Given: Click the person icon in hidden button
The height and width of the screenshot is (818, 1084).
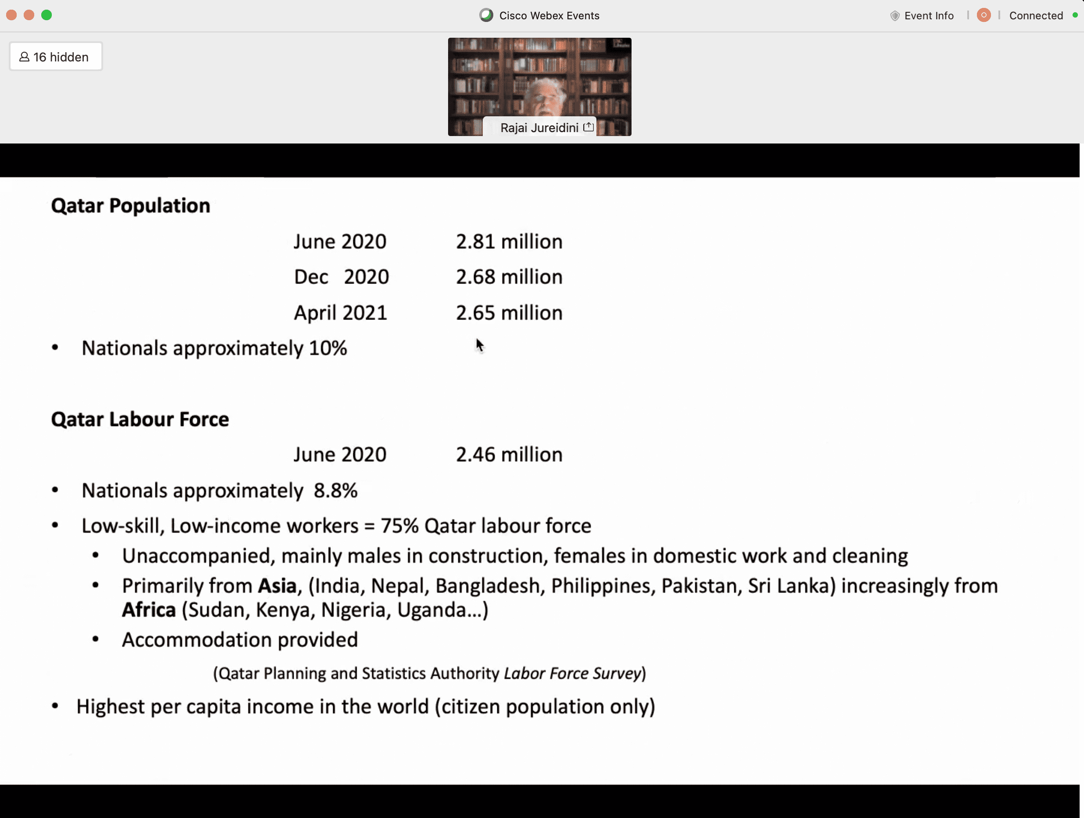Looking at the screenshot, I should [x=24, y=57].
